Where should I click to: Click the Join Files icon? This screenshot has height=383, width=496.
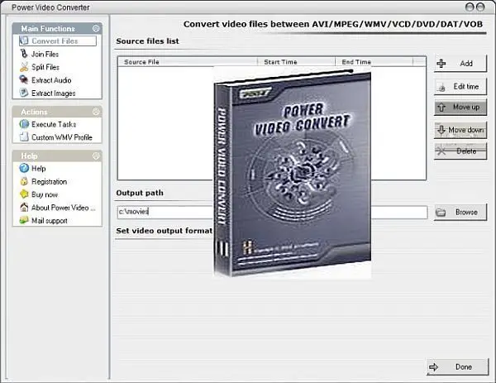(24, 54)
